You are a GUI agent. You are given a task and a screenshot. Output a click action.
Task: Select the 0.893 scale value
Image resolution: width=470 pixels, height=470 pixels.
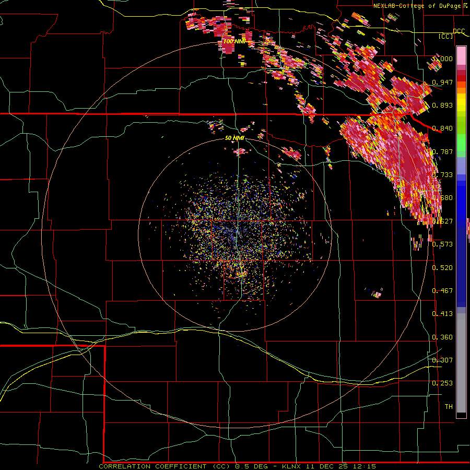pos(442,105)
